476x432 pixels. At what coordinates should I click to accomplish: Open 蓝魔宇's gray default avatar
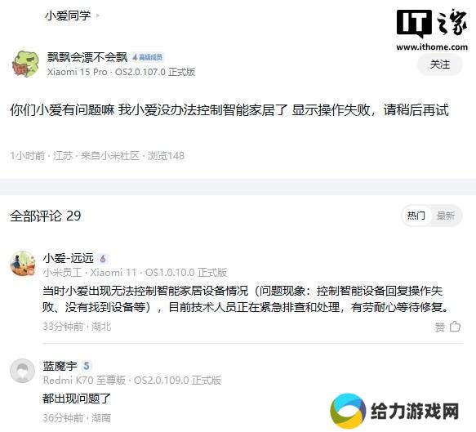pyautogui.click(x=23, y=371)
